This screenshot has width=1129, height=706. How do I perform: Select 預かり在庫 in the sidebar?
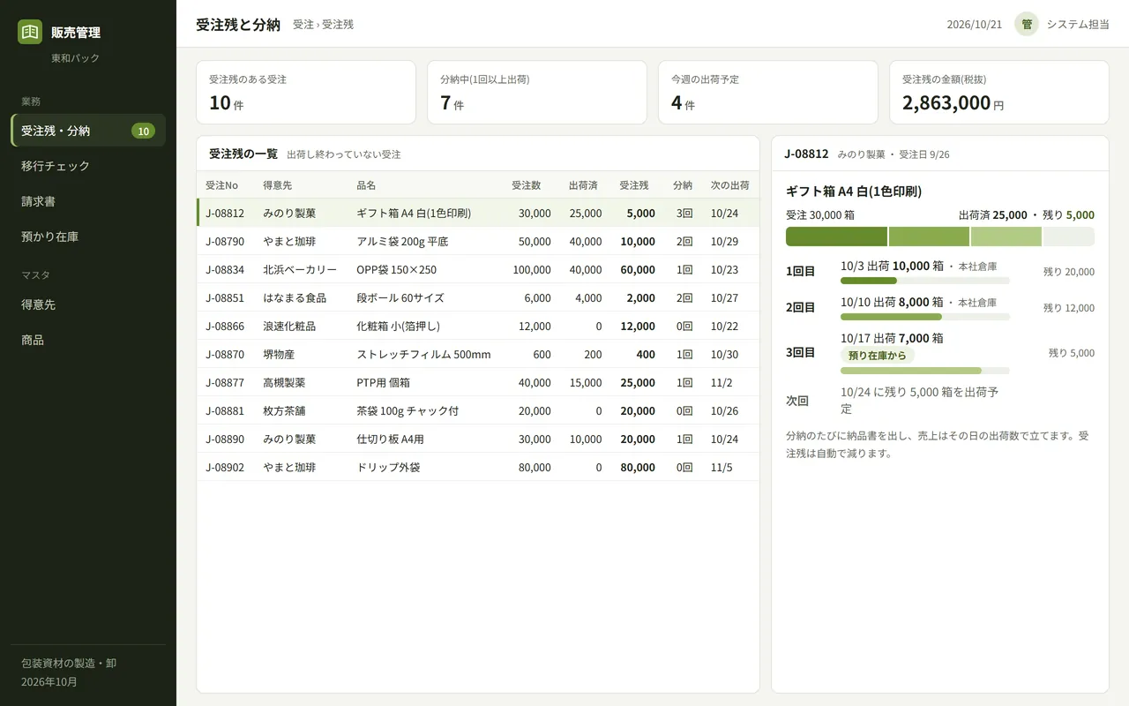point(88,237)
